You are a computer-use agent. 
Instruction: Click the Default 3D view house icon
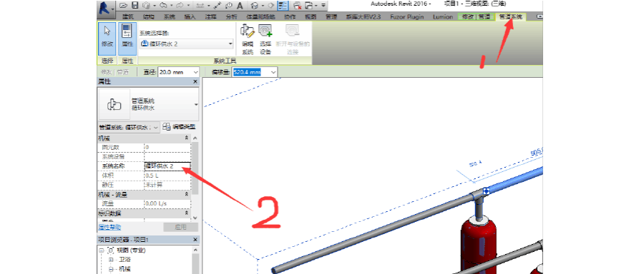(x=254, y=6)
